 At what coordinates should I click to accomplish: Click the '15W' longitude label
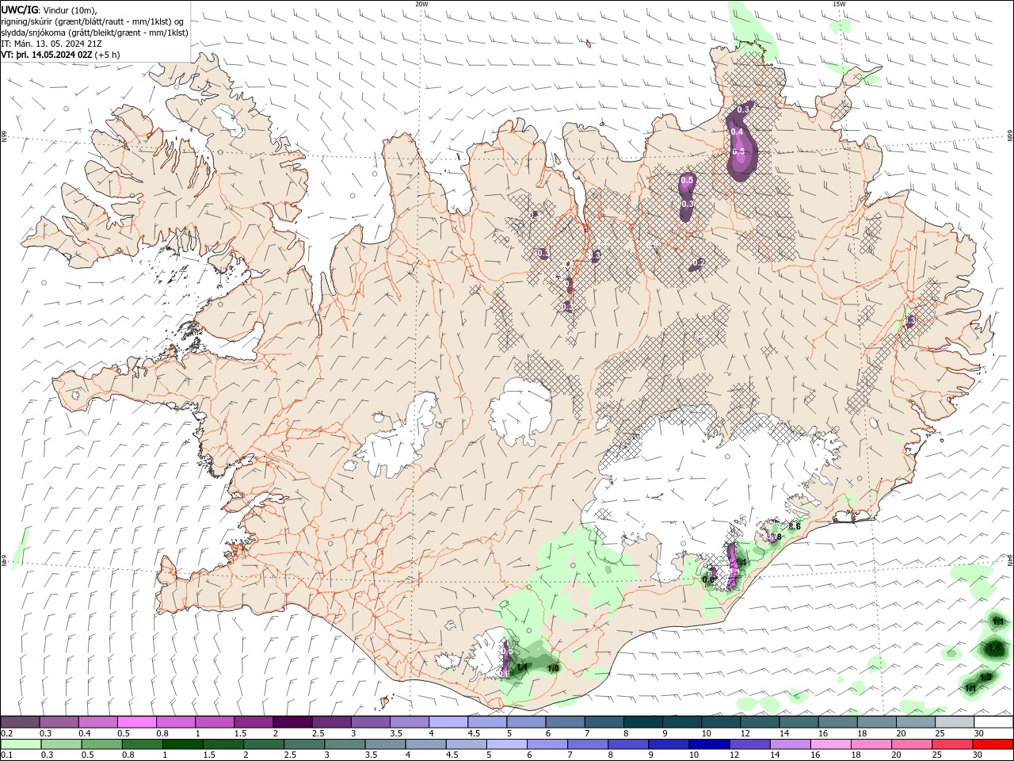839,4
